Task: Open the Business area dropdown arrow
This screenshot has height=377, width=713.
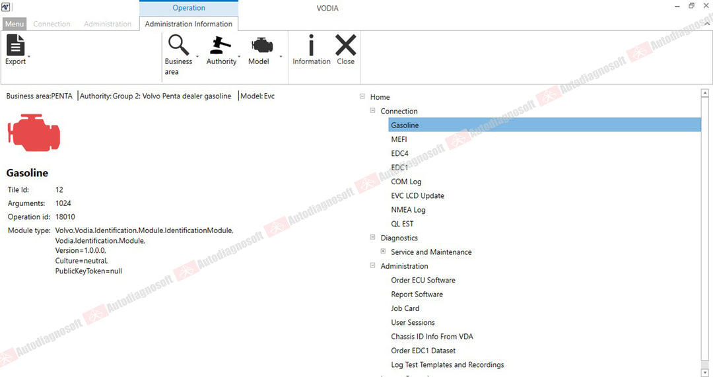Action: (197, 57)
